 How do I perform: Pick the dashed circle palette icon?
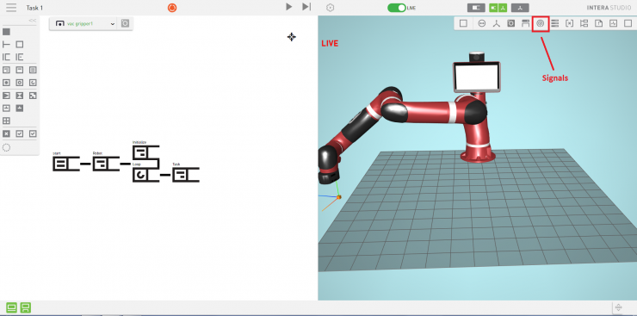pos(6,148)
